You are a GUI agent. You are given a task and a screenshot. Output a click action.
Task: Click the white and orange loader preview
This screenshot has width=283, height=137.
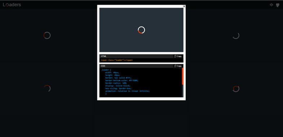(x=141, y=30)
